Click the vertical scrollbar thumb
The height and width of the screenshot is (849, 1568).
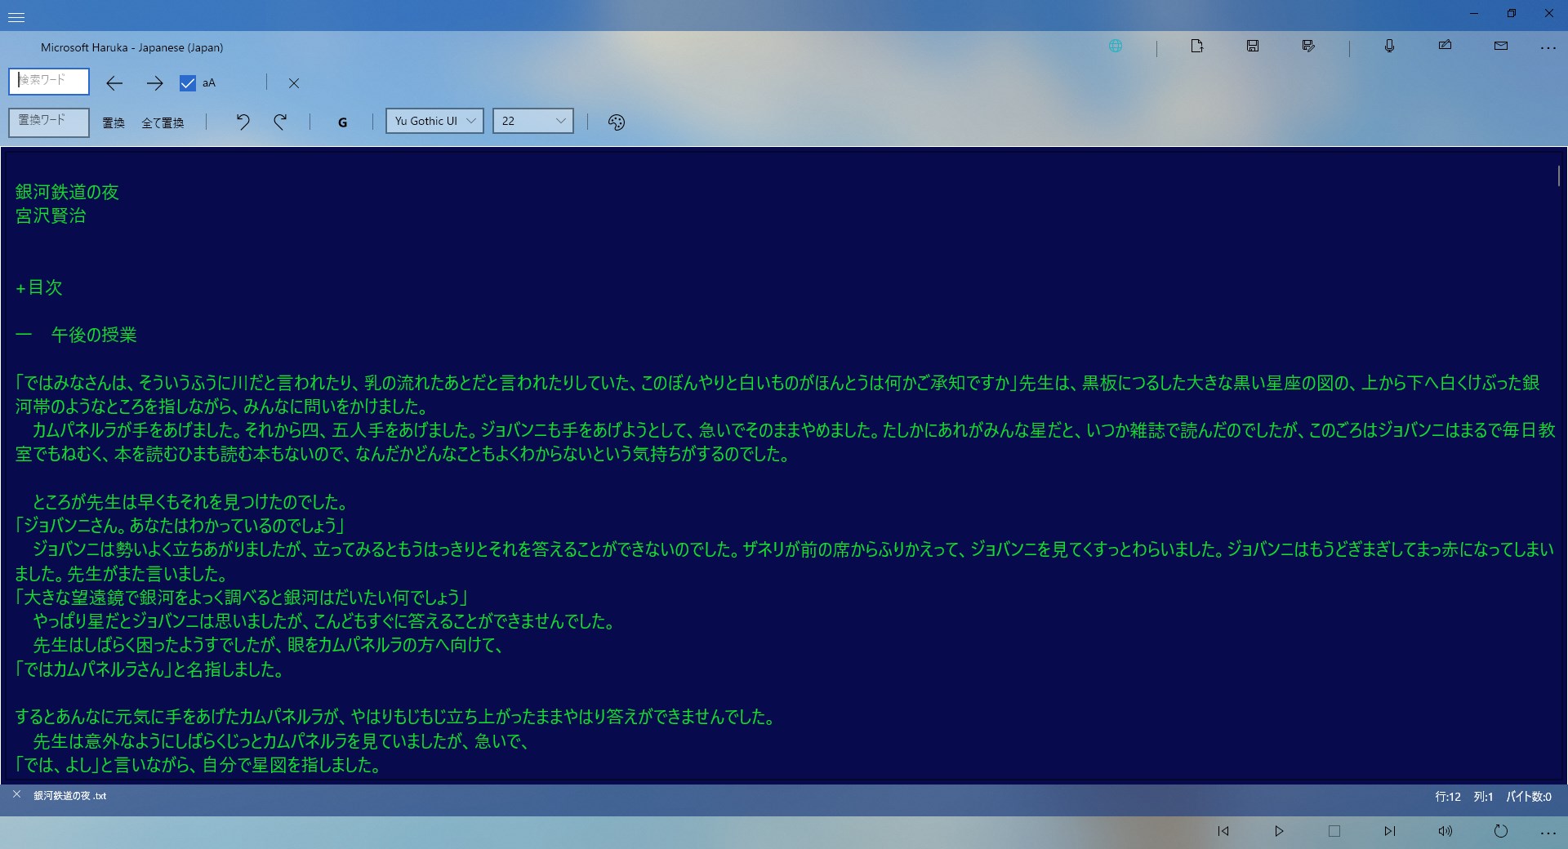coord(1559,176)
